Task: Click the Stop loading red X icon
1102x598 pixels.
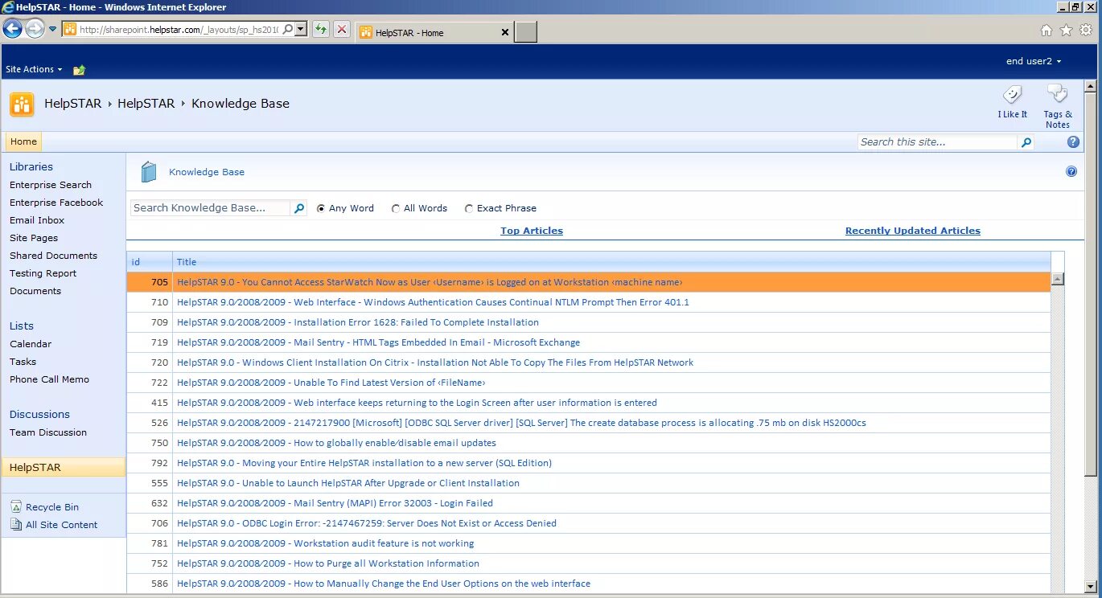Action: click(342, 29)
